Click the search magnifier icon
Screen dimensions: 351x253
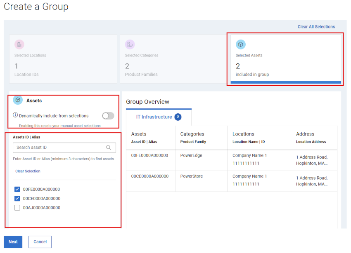109,148
